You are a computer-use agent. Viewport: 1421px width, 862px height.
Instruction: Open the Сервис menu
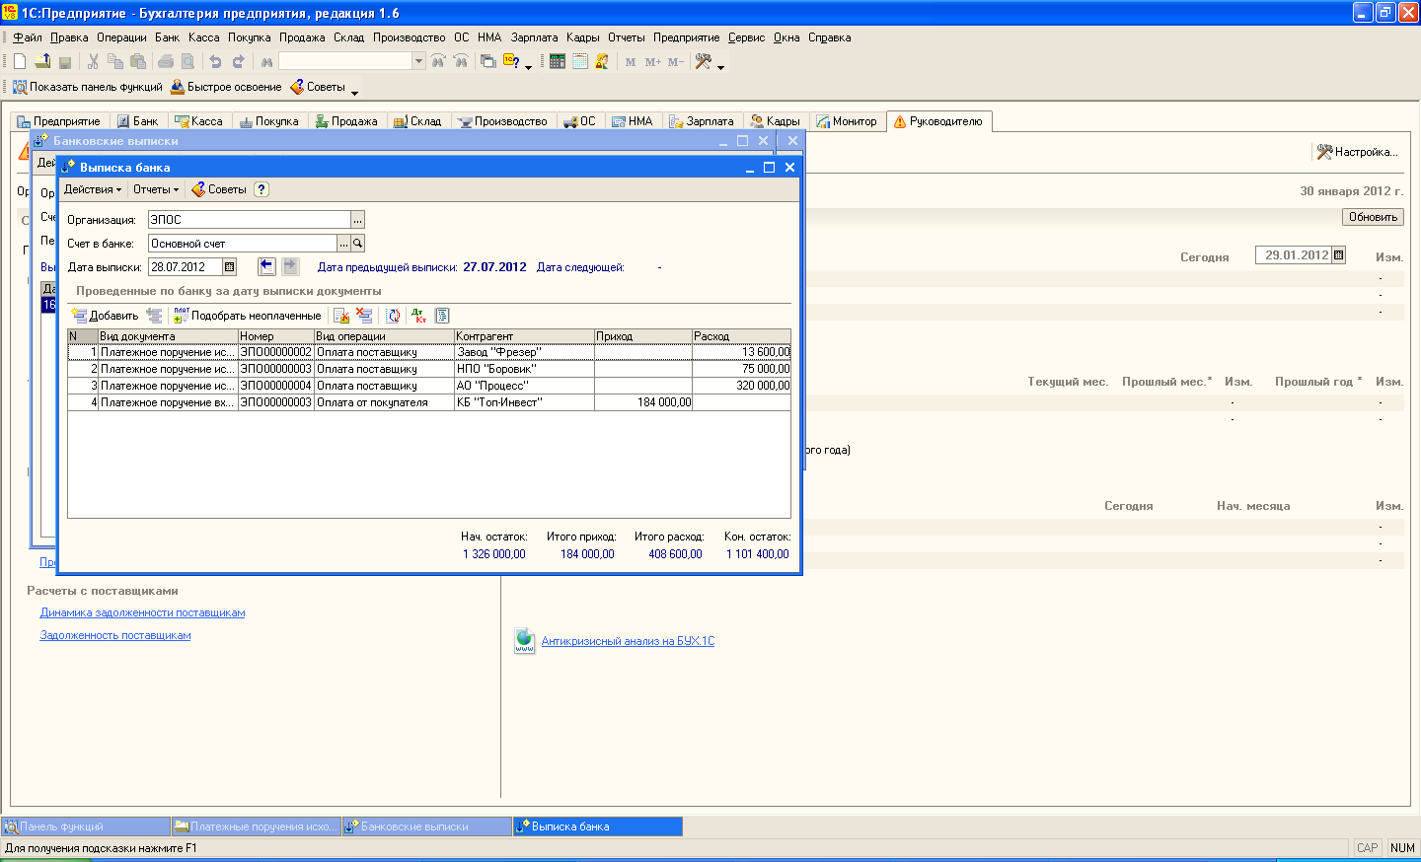pyautogui.click(x=746, y=37)
